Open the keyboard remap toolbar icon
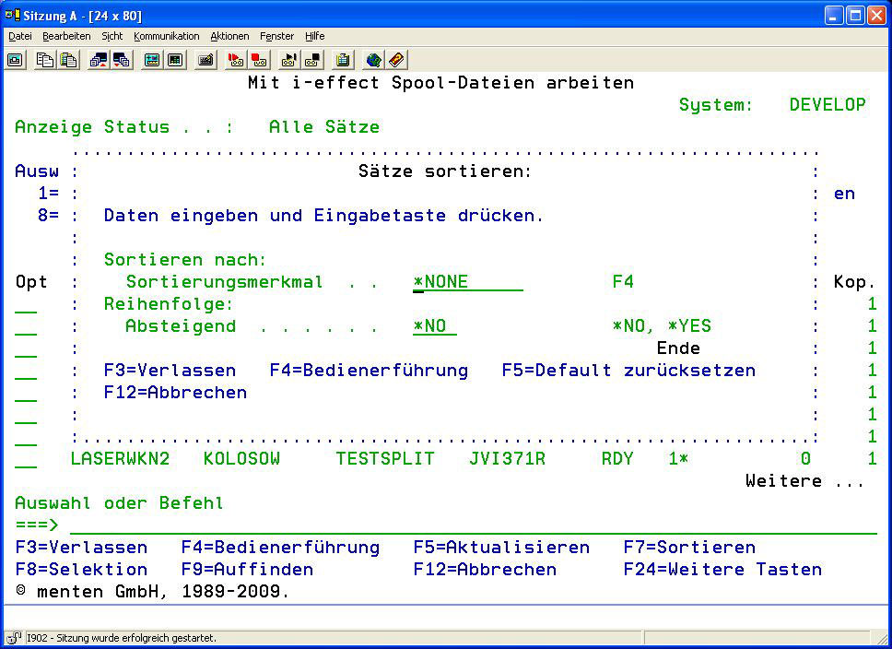 click(206, 60)
